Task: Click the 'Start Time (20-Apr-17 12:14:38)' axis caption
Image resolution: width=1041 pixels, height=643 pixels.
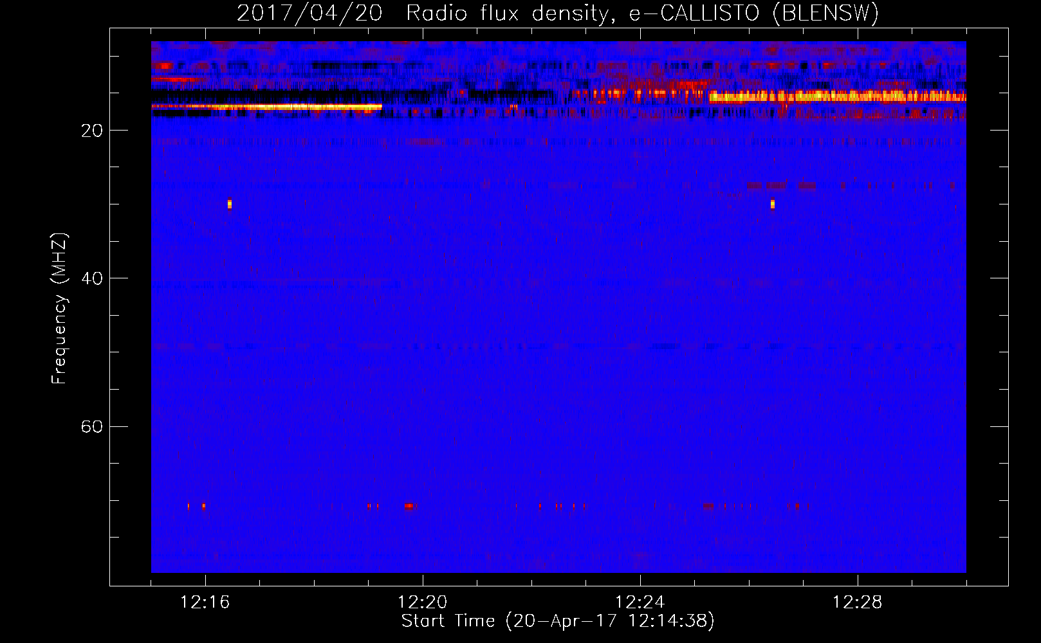Action: (558, 621)
